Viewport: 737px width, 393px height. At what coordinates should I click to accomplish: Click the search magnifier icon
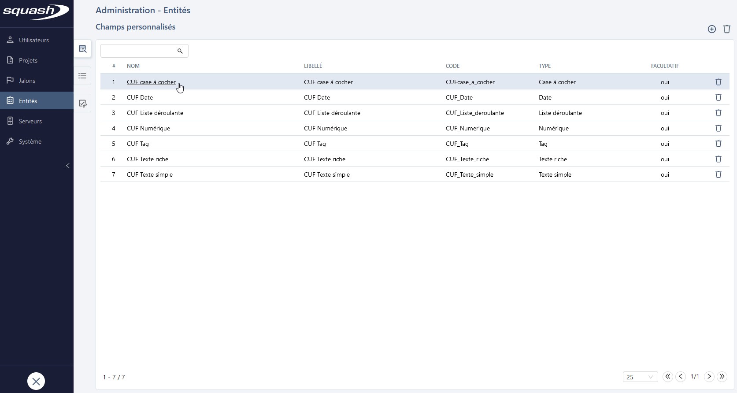(x=180, y=51)
